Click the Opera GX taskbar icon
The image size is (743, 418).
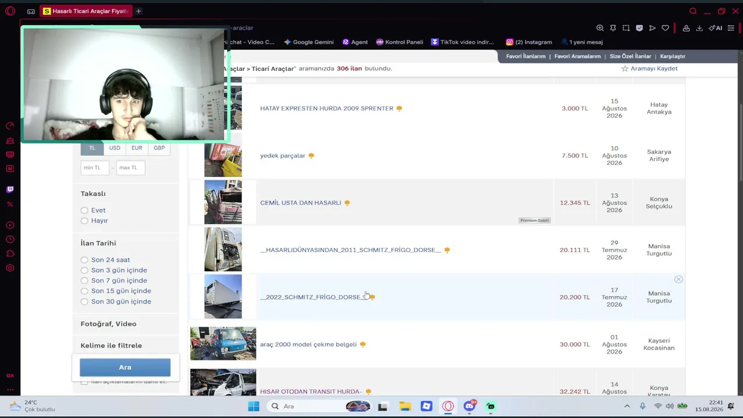448,406
